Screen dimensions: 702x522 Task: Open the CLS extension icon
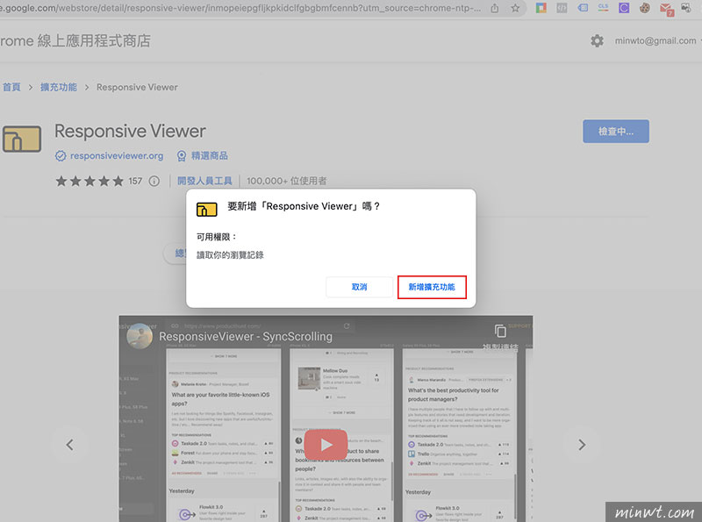point(603,8)
